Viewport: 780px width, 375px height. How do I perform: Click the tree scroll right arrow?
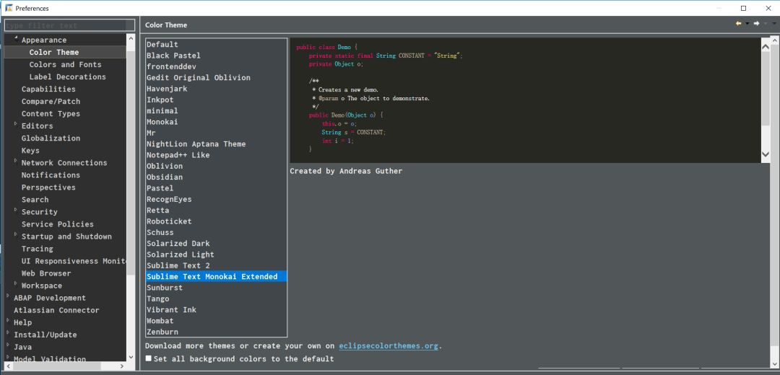point(122,366)
